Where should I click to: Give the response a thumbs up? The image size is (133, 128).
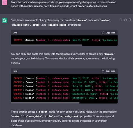click(x=125, y=20)
